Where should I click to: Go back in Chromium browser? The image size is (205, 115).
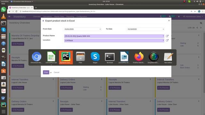click(9, 11)
